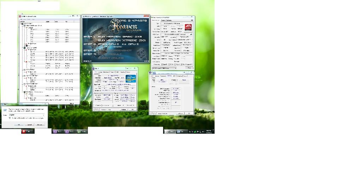Collapse the motherboard Voltages node in HWMonitor

(25, 28)
